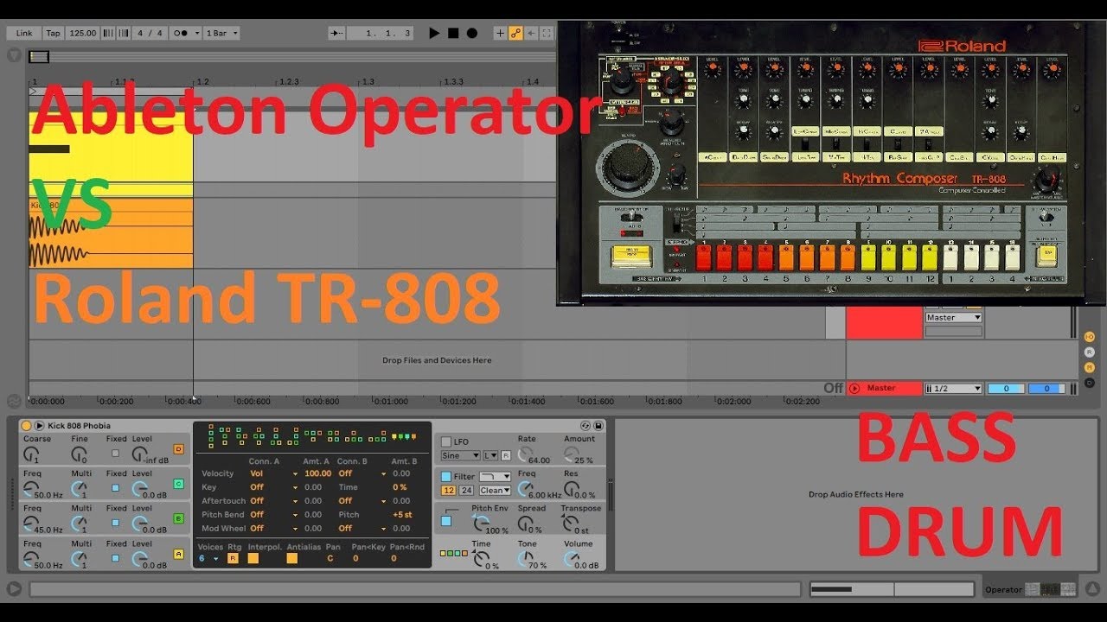The width and height of the screenshot is (1107, 622).
Task: Open the filter type shape dropdown
Action: 495,477
